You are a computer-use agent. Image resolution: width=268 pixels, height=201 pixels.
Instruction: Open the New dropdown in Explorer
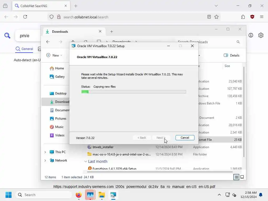[54, 55]
